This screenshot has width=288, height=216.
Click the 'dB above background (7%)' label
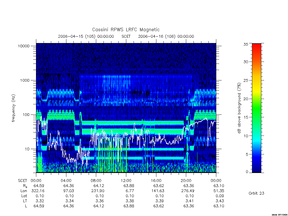[x=239, y=108]
